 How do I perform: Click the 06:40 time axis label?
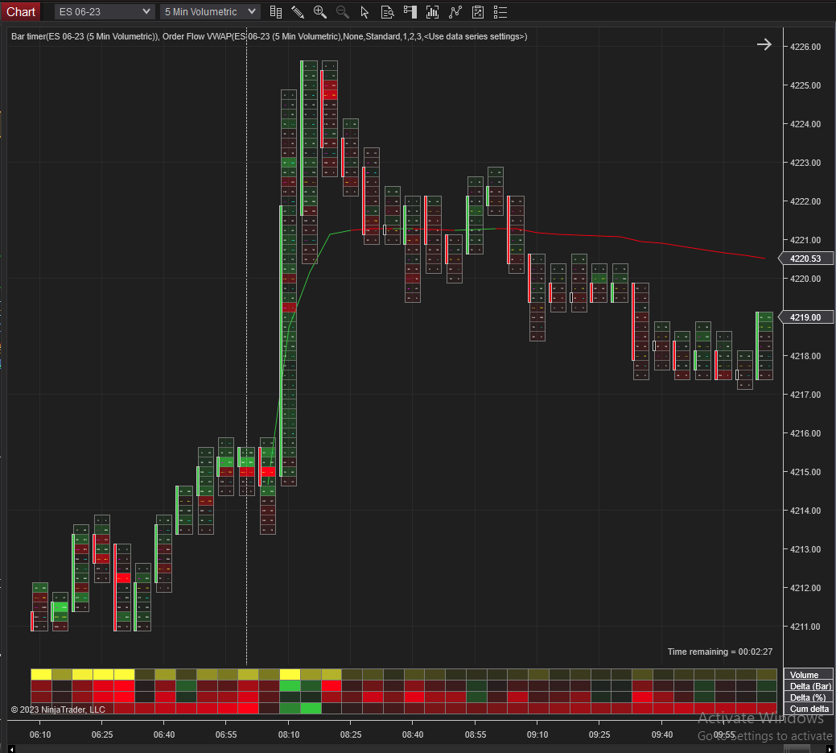(163, 734)
